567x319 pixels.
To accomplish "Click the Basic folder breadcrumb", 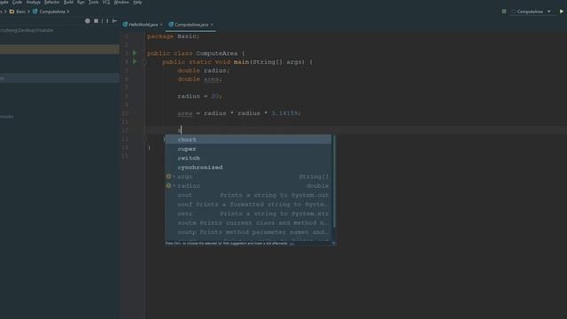I will tap(18, 12).
